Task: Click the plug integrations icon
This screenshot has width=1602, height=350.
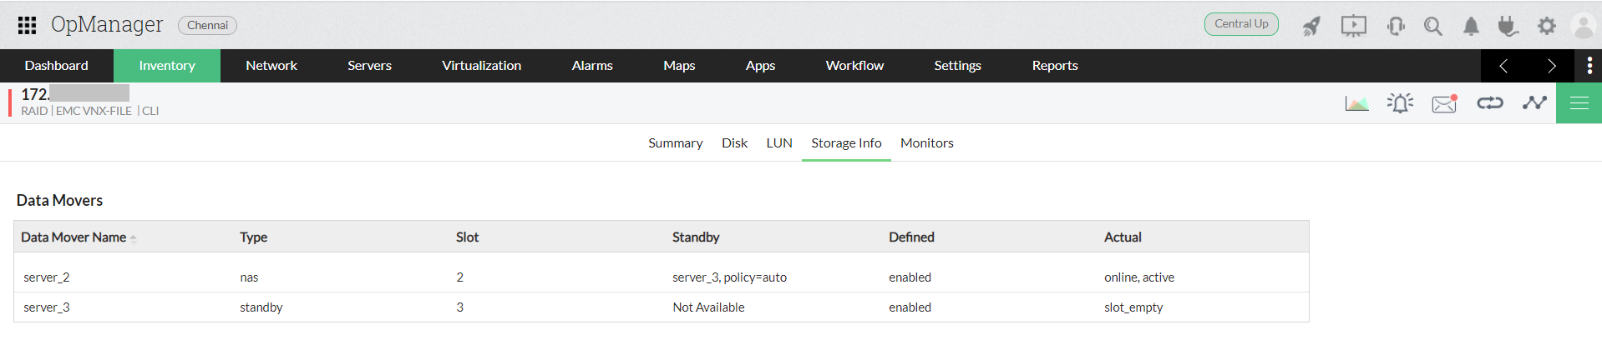Action: tap(1508, 26)
